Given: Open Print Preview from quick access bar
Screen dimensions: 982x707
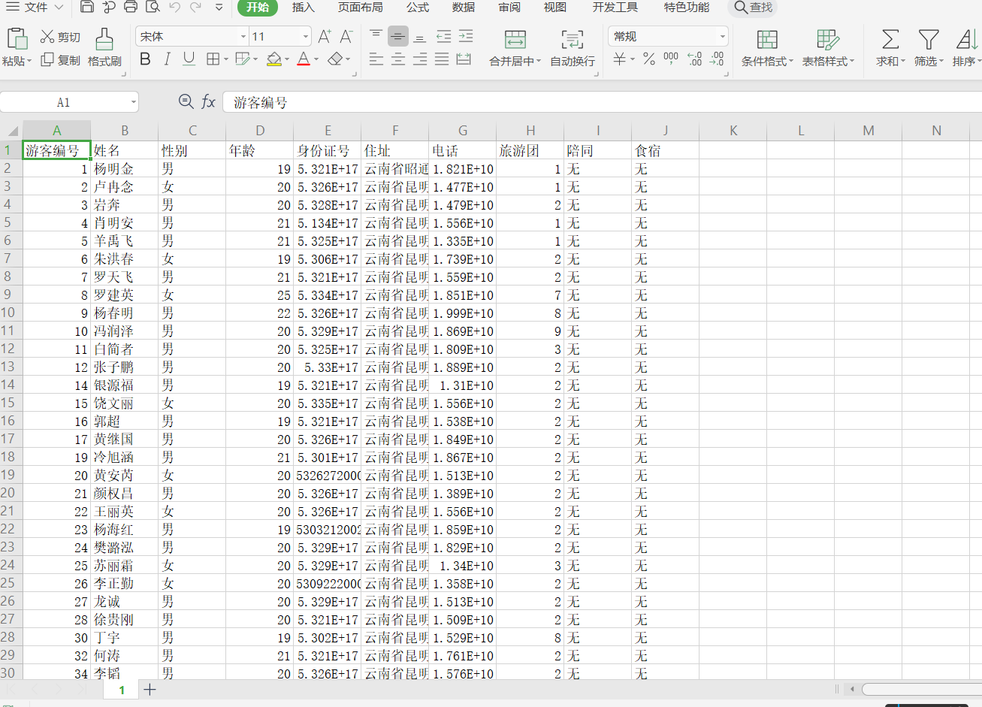Looking at the screenshot, I should click(153, 8).
